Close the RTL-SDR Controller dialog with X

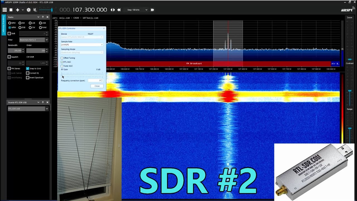[104, 28]
